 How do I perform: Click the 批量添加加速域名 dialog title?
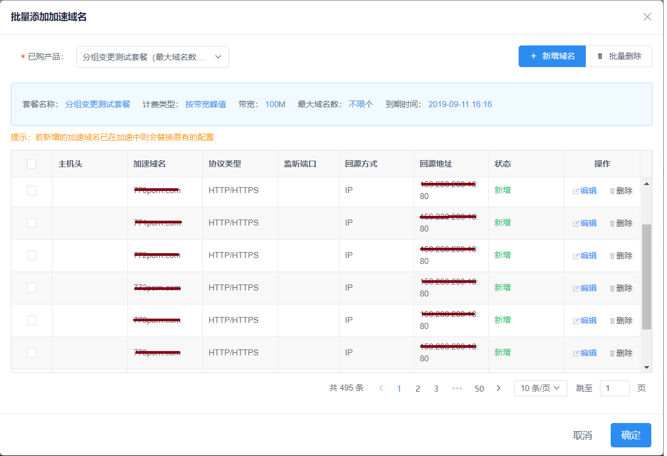point(49,17)
